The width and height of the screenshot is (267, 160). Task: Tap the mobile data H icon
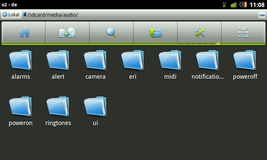(224, 5)
